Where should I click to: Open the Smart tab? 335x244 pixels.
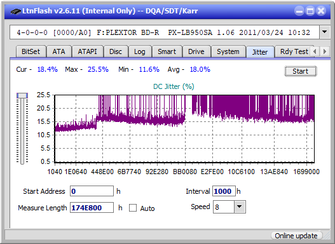tap(167, 51)
